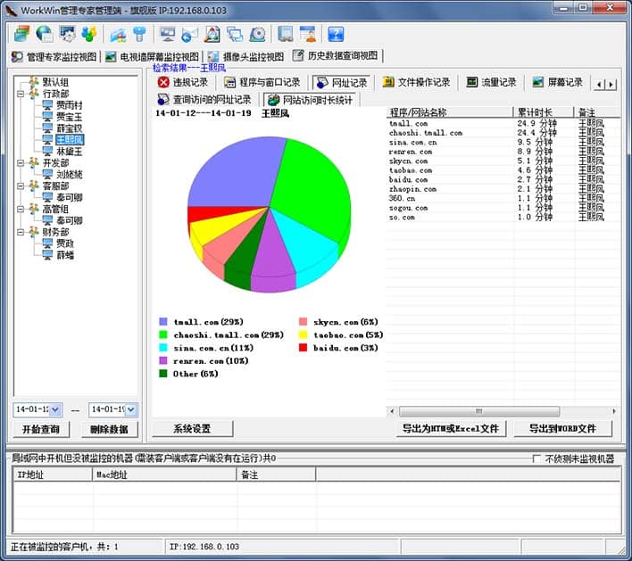Click the chart picture toolbar icon
Image resolution: width=632 pixels, height=561 pixels.
pos(118,35)
